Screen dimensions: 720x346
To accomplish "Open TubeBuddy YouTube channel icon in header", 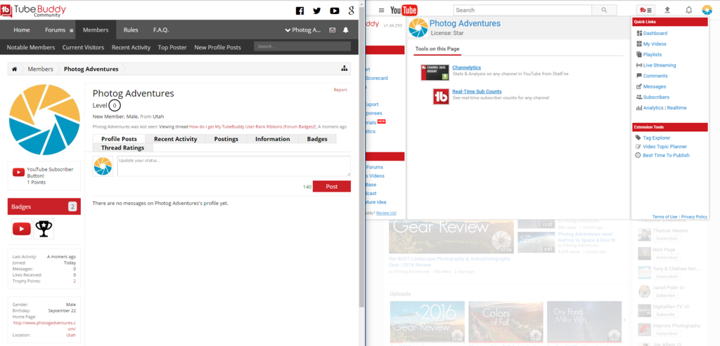I will [334, 11].
